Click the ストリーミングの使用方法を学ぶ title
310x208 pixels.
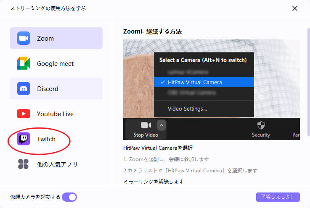click(x=48, y=8)
